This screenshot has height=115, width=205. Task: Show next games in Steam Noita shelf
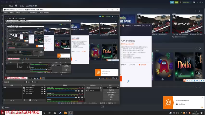pos(200,49)
